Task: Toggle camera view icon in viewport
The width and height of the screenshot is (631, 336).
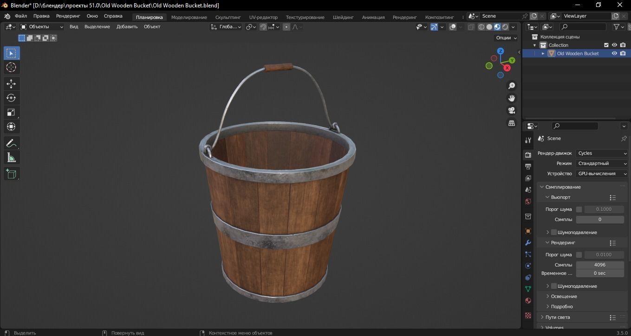Action: pos(512,110)
